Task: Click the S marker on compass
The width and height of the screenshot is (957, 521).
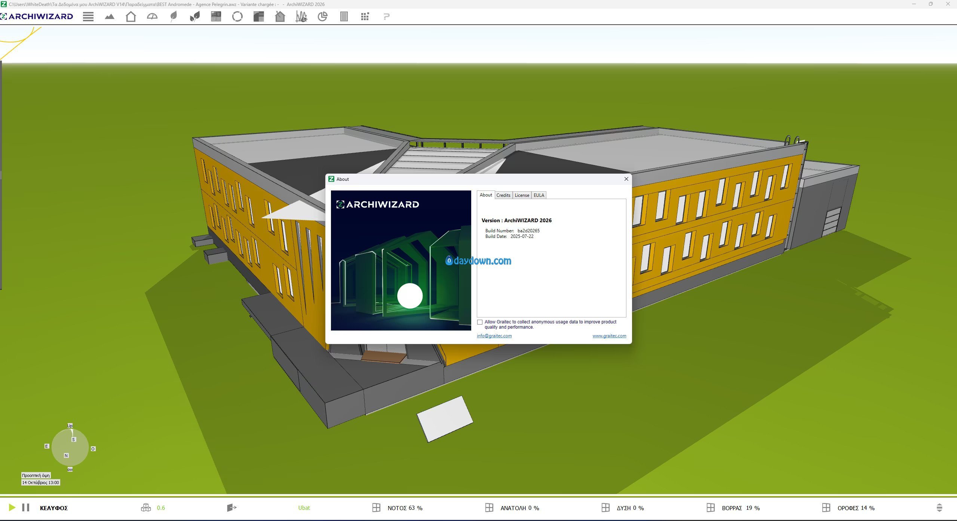Action: 74,440
